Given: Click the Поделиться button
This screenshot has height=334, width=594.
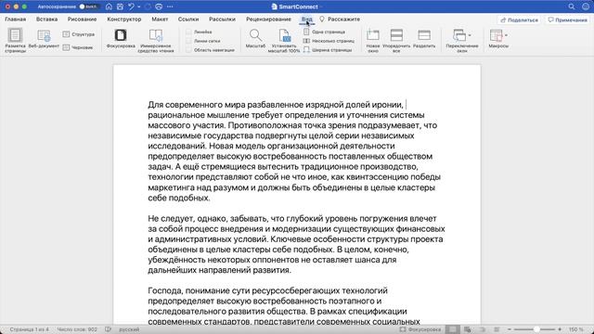Looking at the screenshot, I should click(519, 19).
